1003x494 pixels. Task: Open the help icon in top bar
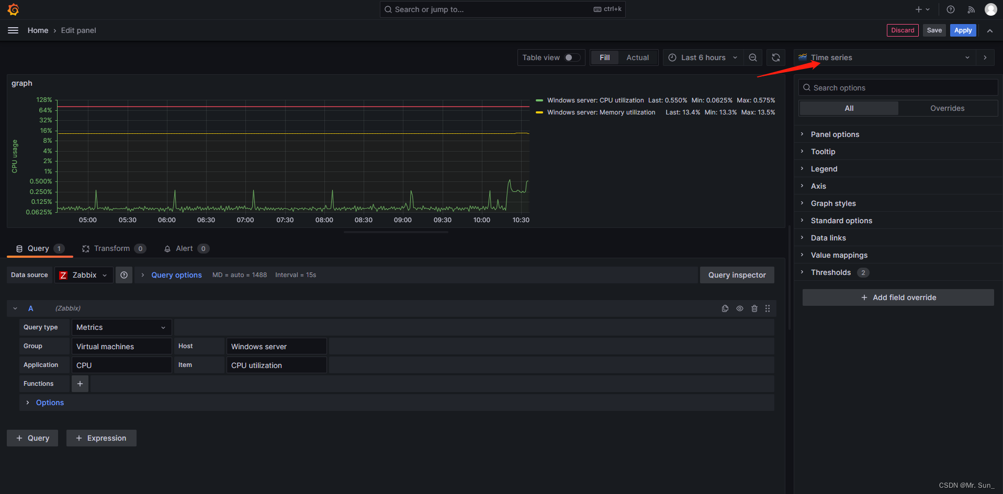[950, 9]
